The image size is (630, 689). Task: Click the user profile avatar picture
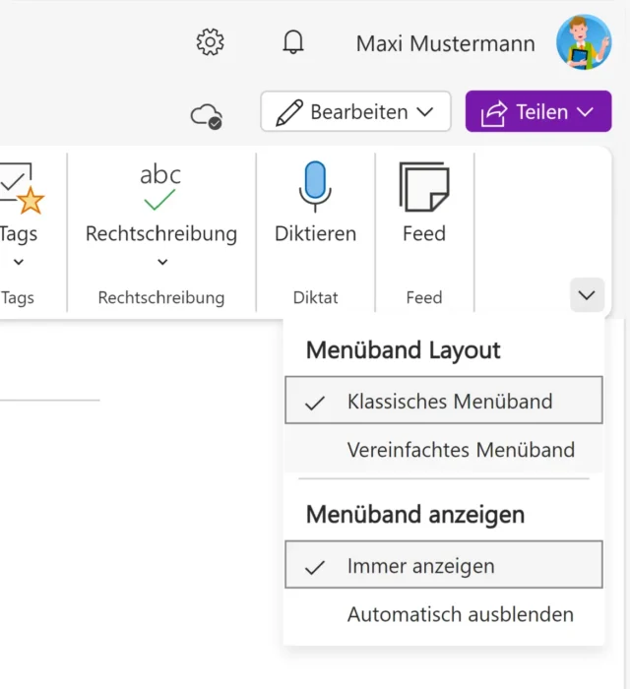(x=583, y=42)
